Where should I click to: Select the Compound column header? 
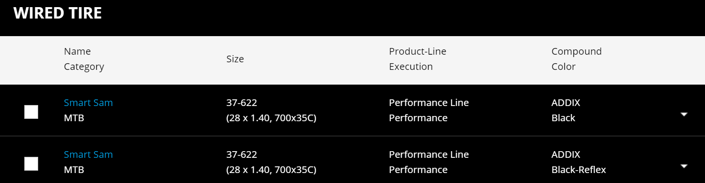pyautogui.click(x=576, y=51)
